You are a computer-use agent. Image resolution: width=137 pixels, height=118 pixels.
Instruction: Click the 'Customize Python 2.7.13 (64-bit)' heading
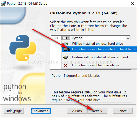(x=84, y=13)
